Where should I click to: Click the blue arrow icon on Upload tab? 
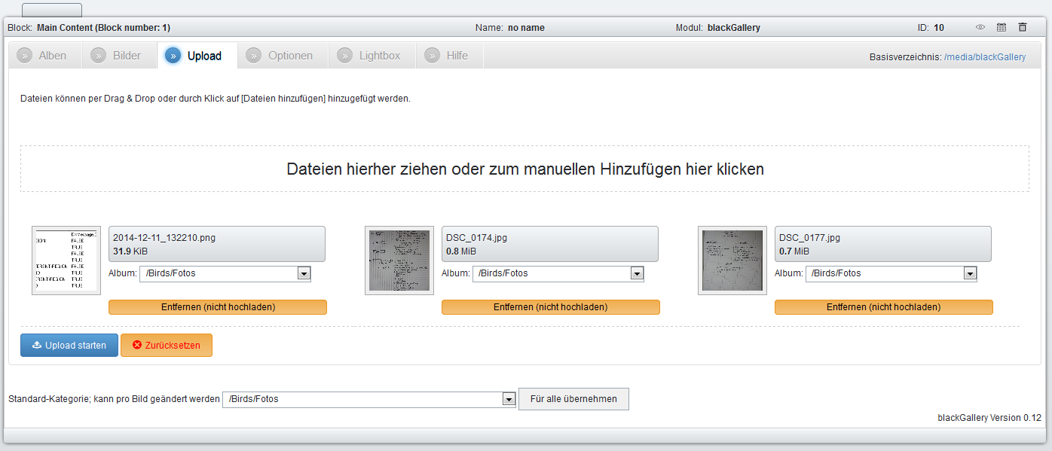[173, 56]
